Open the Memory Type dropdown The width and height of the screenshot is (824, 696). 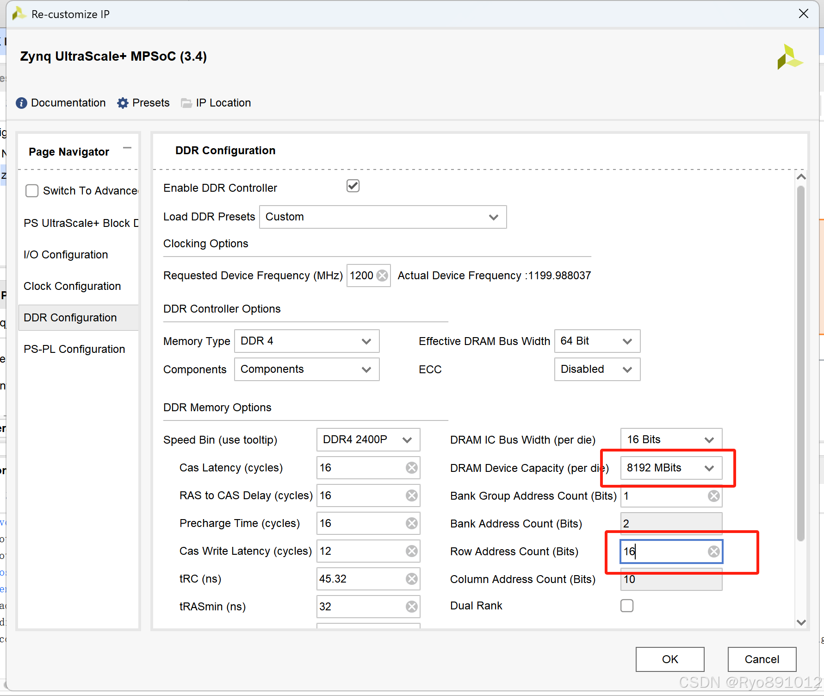(x=307, y=341)
